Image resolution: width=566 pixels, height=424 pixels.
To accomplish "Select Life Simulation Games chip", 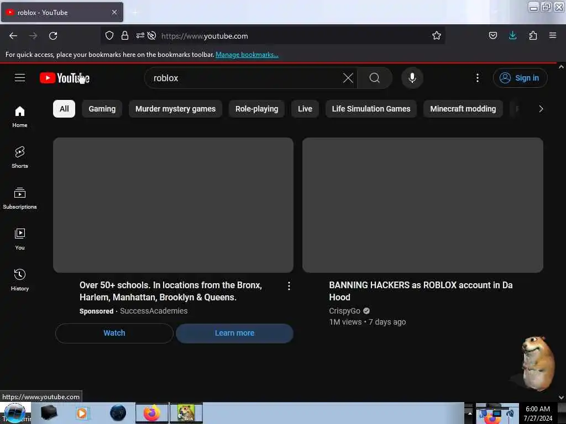I will [x=371, y=109].
